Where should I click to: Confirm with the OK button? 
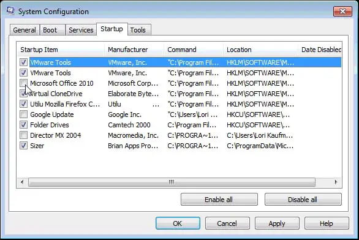pos(178,223)
